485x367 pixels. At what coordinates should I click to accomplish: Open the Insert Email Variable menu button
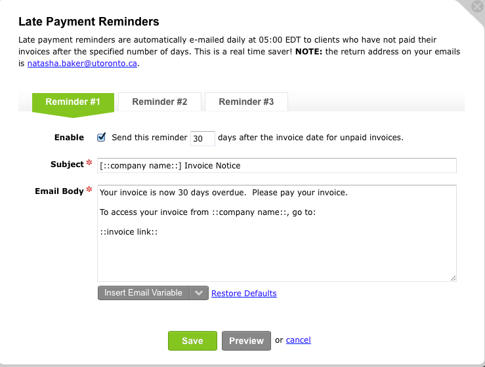pos(144,293)
